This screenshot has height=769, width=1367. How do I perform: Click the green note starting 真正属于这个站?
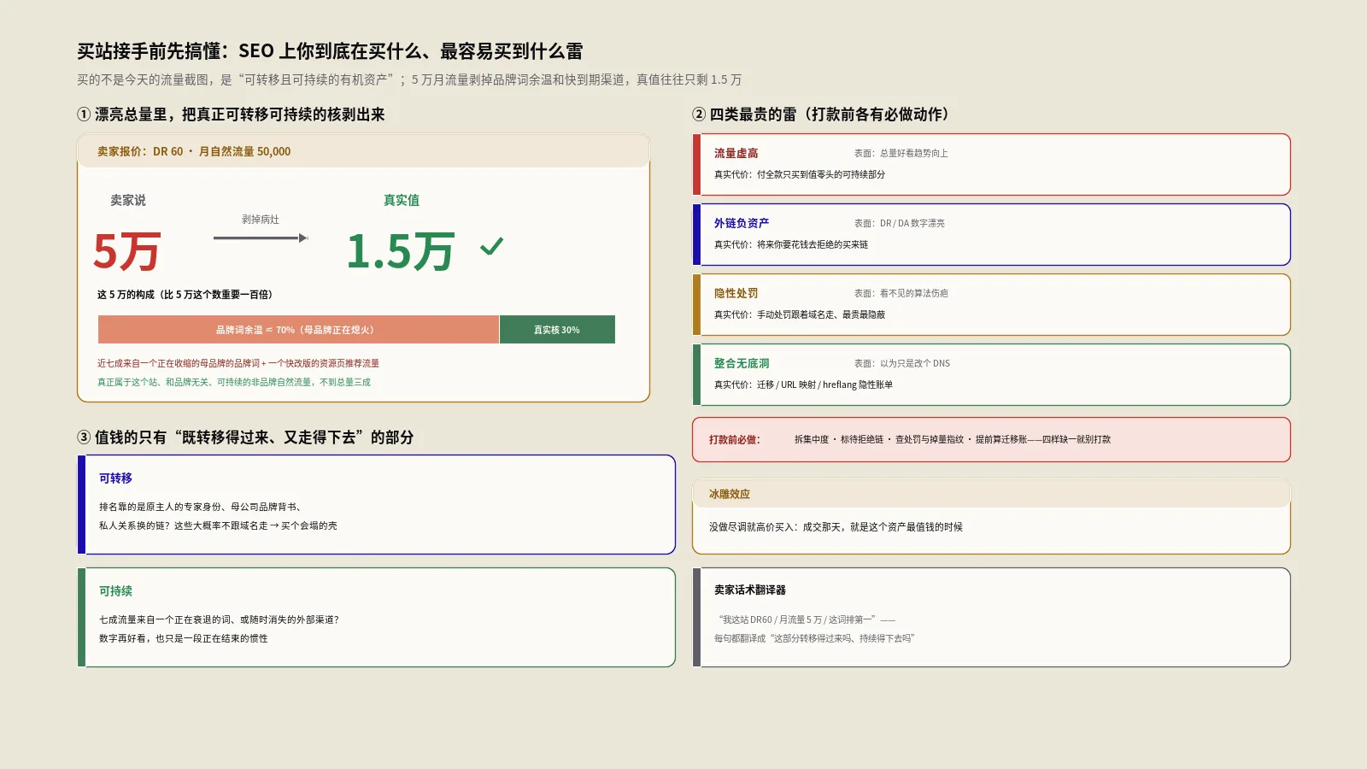(234, 382)
